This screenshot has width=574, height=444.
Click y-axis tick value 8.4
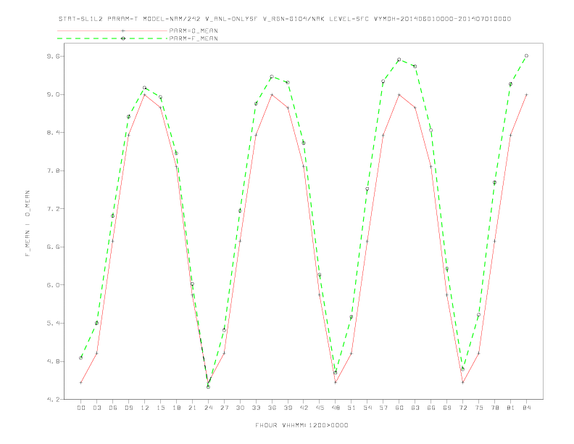[x=53, y=133]
